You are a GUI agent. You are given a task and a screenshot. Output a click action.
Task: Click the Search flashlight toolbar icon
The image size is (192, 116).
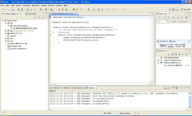click(x=81, y=9)
